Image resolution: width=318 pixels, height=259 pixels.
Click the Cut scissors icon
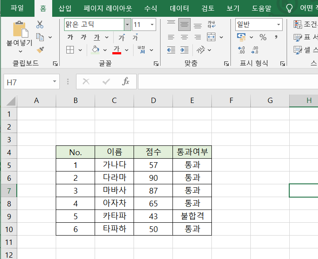click(40, 24)
